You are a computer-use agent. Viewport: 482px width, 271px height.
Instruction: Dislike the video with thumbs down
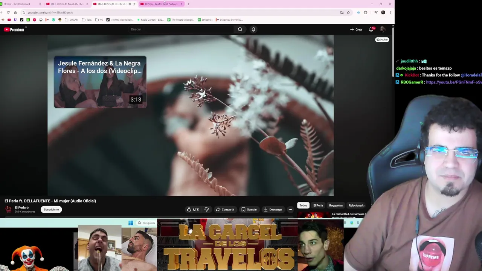[206, 209]
